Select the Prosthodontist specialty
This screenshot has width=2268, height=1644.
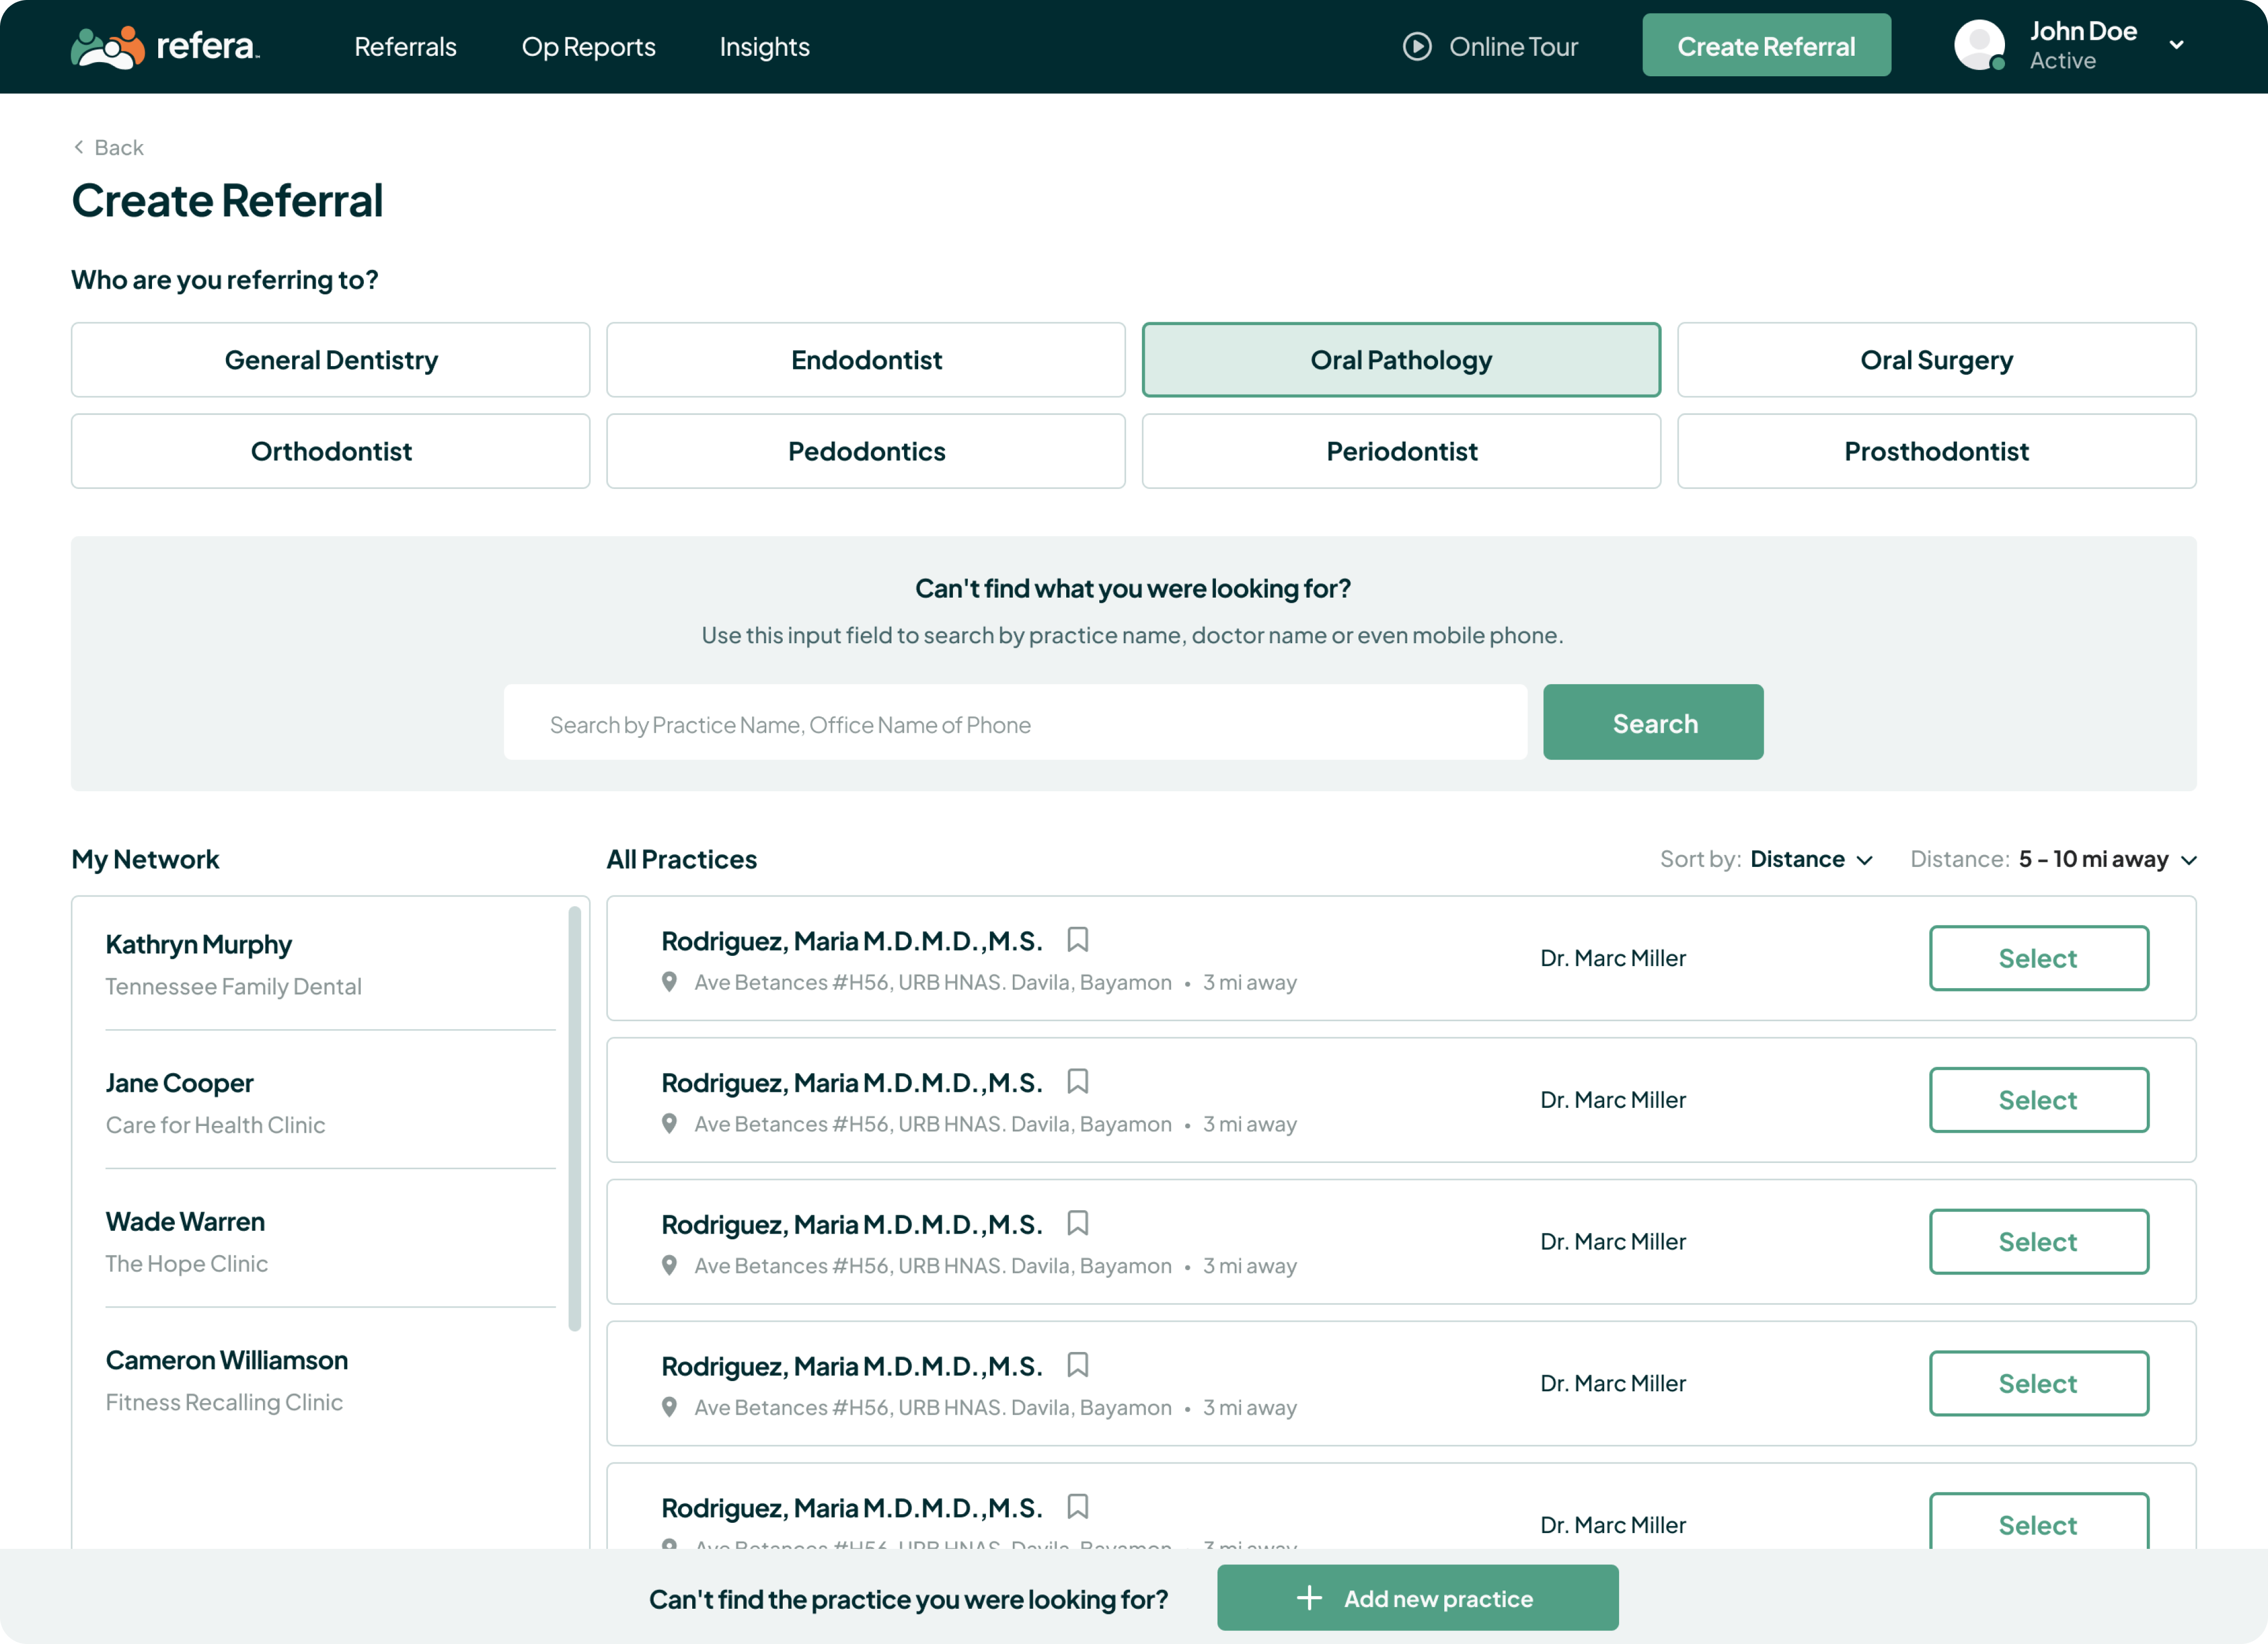coord(1936,451)
